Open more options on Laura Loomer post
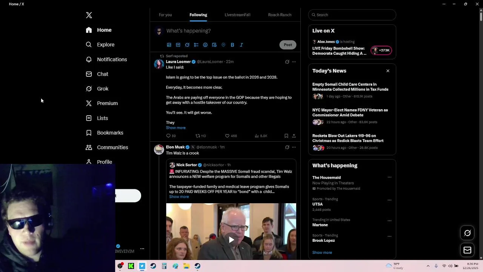 (294, 62)
